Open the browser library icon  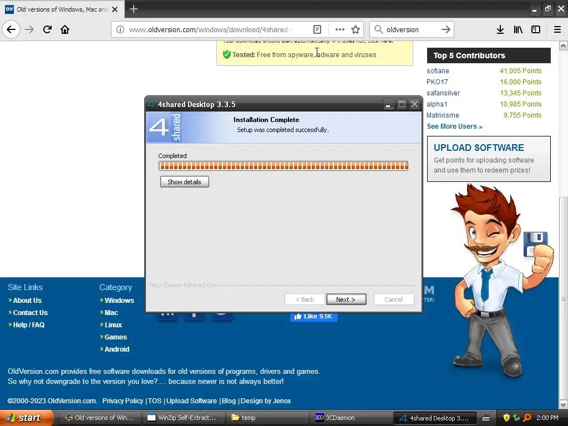(518, 29)
